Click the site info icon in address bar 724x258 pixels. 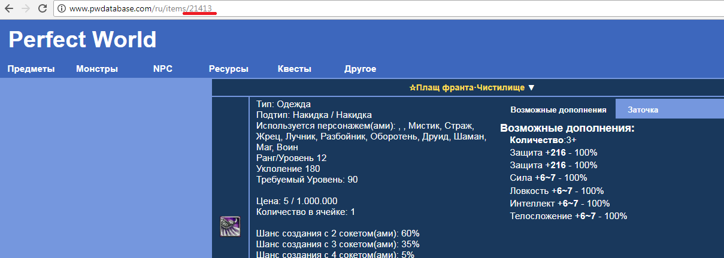coord(62,9)
